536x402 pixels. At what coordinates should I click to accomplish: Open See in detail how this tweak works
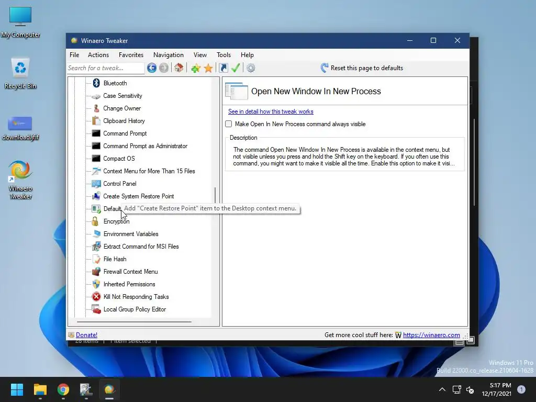[x=271, y=111]
